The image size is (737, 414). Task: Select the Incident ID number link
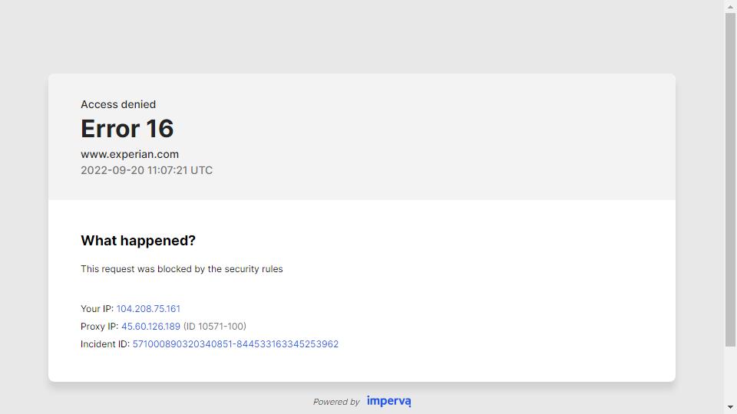(235, 344)
